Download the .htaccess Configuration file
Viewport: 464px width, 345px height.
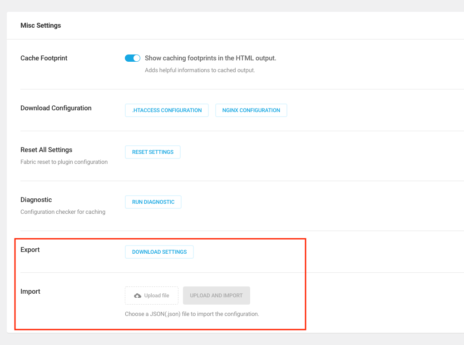coord(166,110)
